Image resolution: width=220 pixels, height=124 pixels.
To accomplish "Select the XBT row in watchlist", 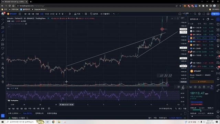I will tap(202, 45).
